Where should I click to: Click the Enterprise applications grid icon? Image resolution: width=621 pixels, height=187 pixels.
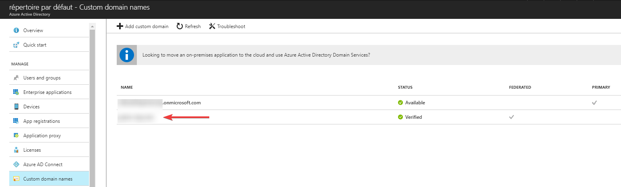click(17, 92)
